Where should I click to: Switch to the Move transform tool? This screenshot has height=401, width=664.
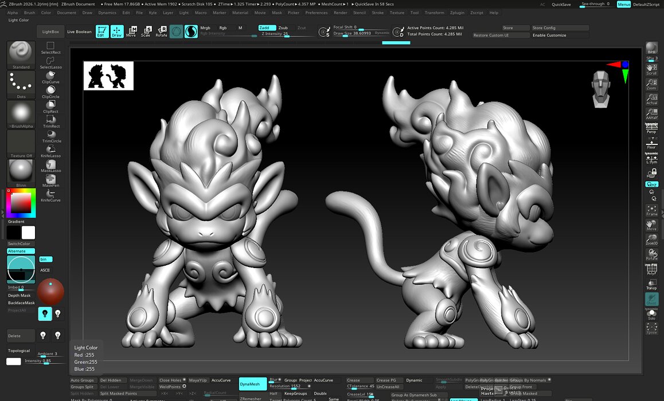click(131, 32)
